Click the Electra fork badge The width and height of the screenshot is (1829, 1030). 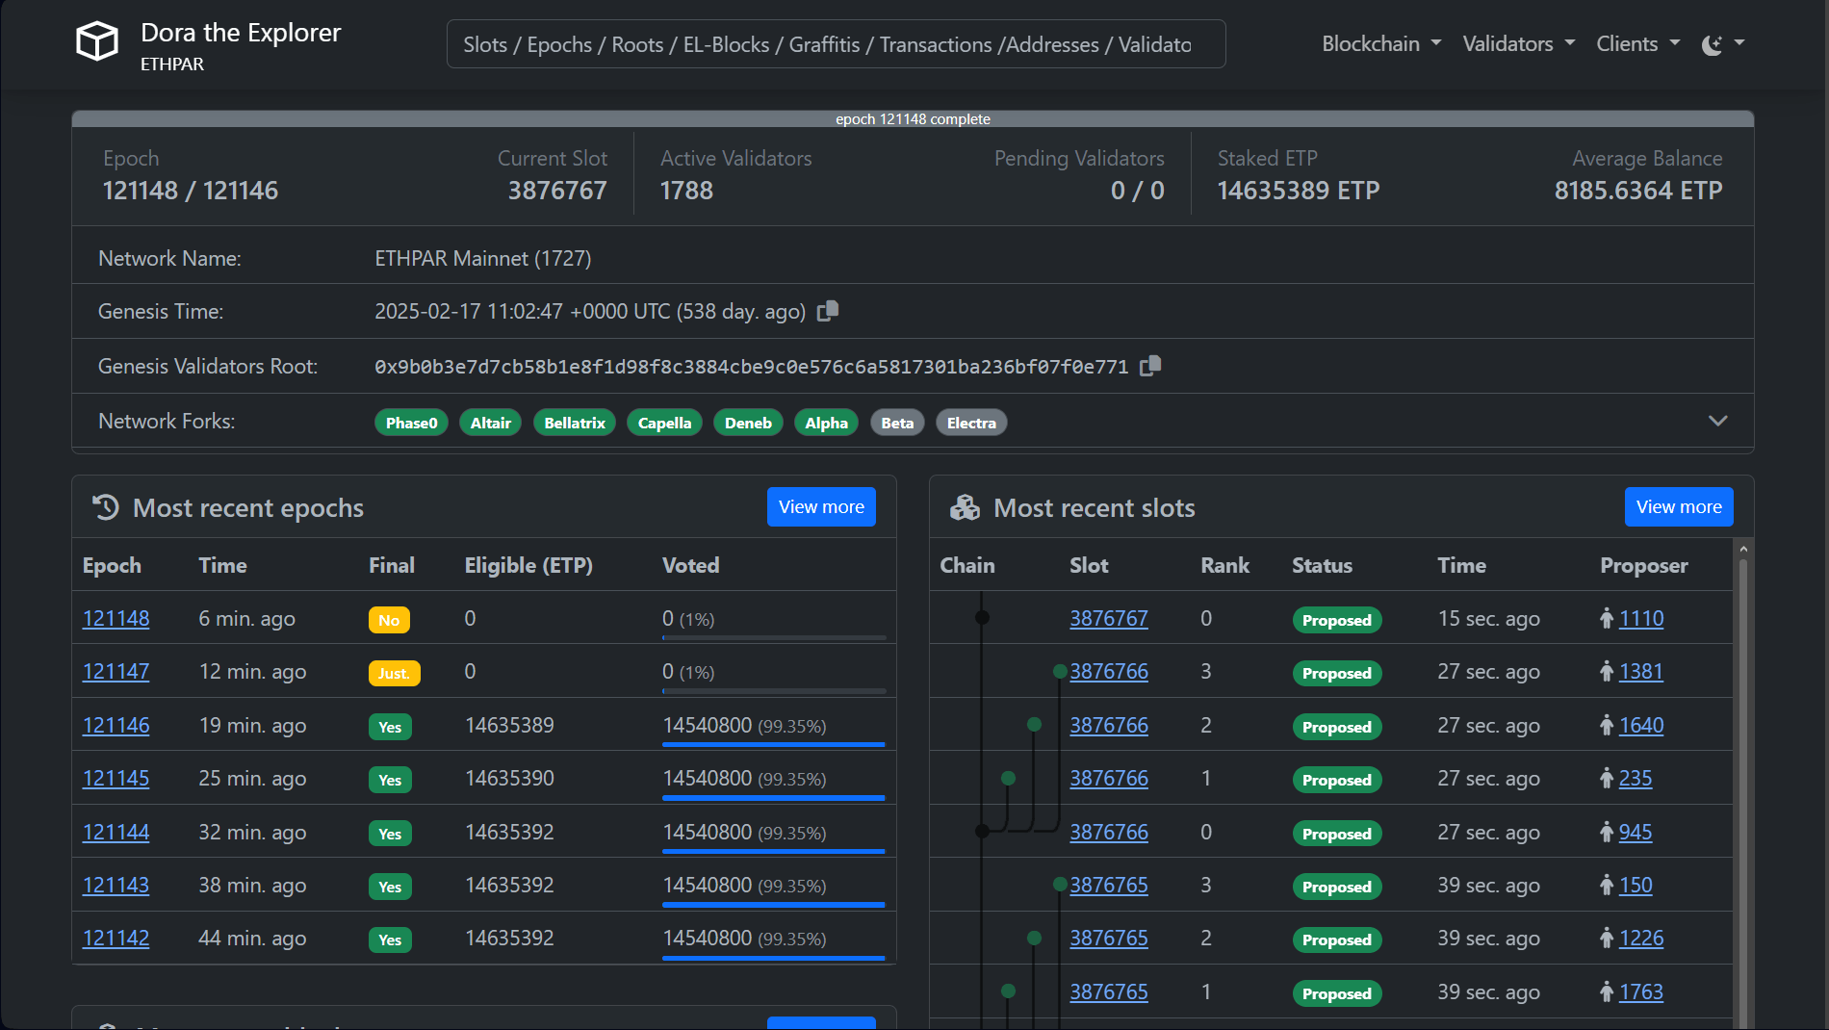click(x=971, y=423)
